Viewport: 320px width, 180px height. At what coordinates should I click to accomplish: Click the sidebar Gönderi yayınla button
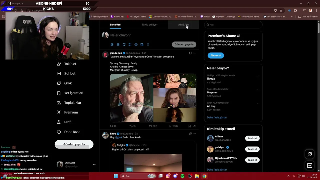(74, 144)
